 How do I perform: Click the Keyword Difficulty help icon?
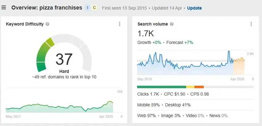[x=47, y=24]
